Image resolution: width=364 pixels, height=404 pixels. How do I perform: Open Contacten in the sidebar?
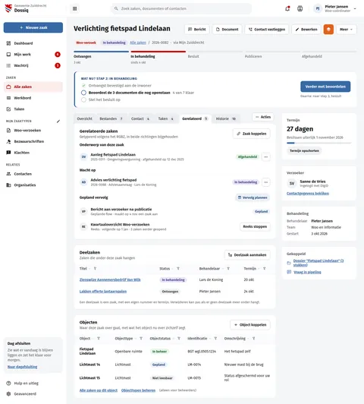[x=33, y=174]
